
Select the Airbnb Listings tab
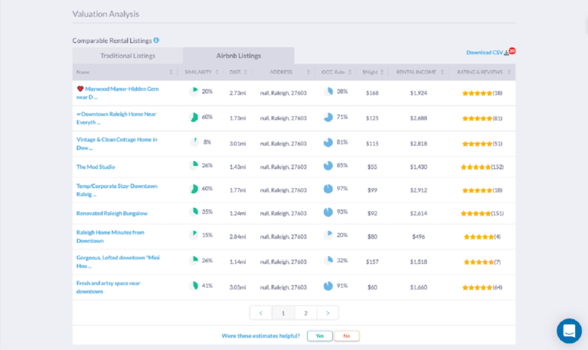[238, 56]
